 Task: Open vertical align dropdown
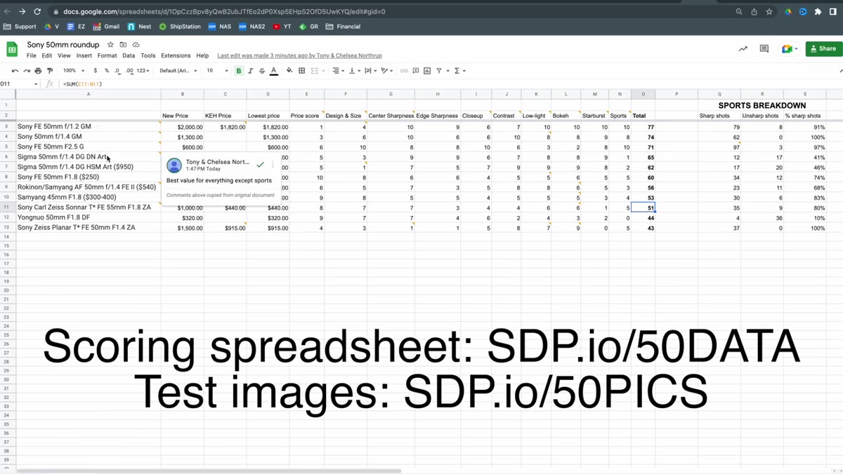353,71
